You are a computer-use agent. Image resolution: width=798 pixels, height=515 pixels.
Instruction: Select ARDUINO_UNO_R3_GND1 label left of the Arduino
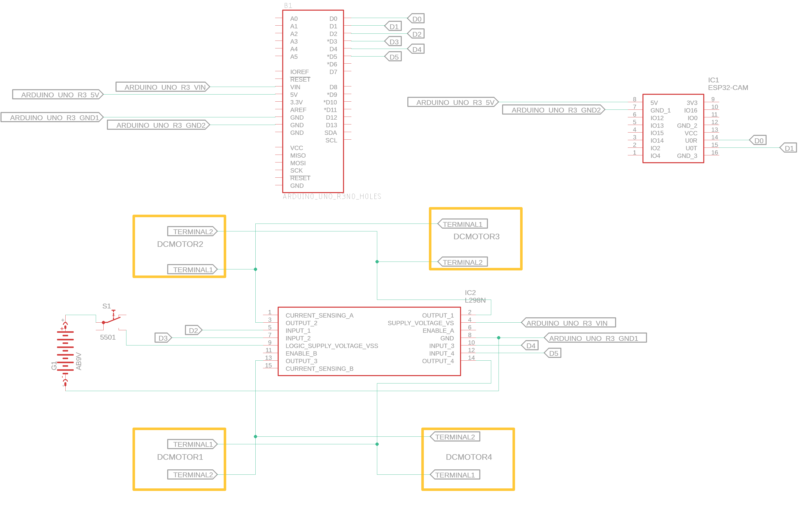[x=52, y=117]
